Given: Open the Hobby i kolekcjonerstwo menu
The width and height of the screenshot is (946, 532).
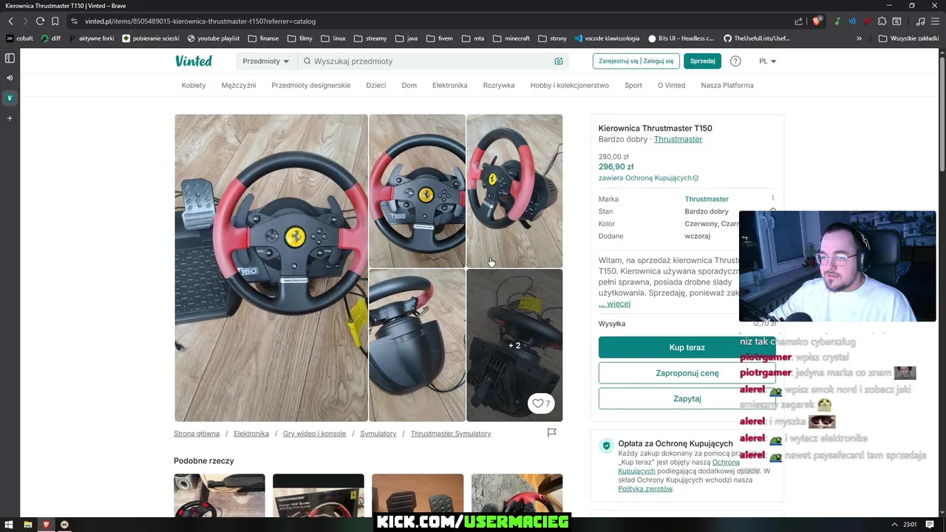Looking at the screenshot, I should coord(569,85).
